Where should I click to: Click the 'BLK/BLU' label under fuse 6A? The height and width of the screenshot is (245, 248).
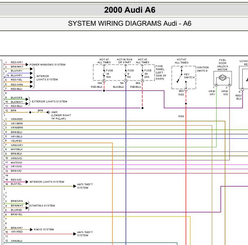pyautogui.click(x=118, y=87)
